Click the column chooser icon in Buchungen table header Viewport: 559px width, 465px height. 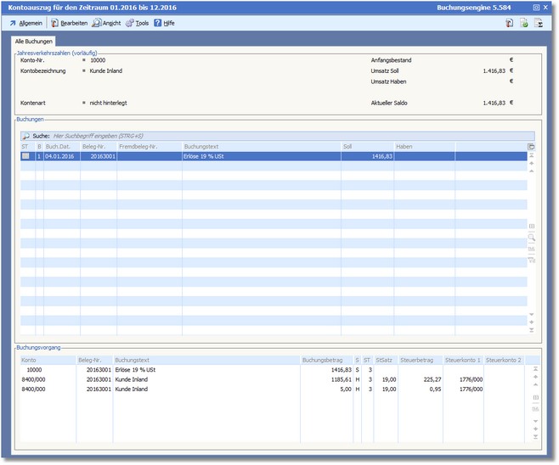pyautogui.click(x=532, y=147)
